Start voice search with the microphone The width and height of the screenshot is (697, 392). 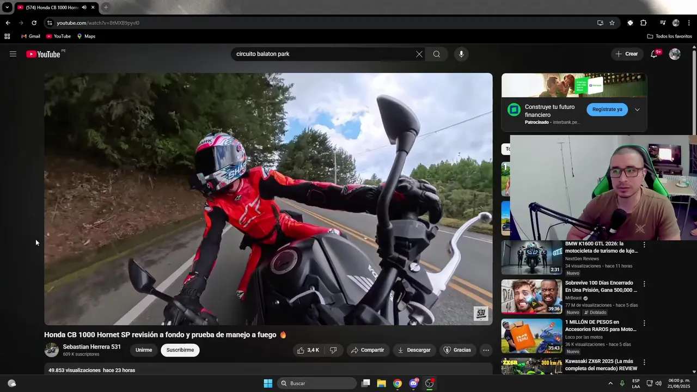point(461,54)
